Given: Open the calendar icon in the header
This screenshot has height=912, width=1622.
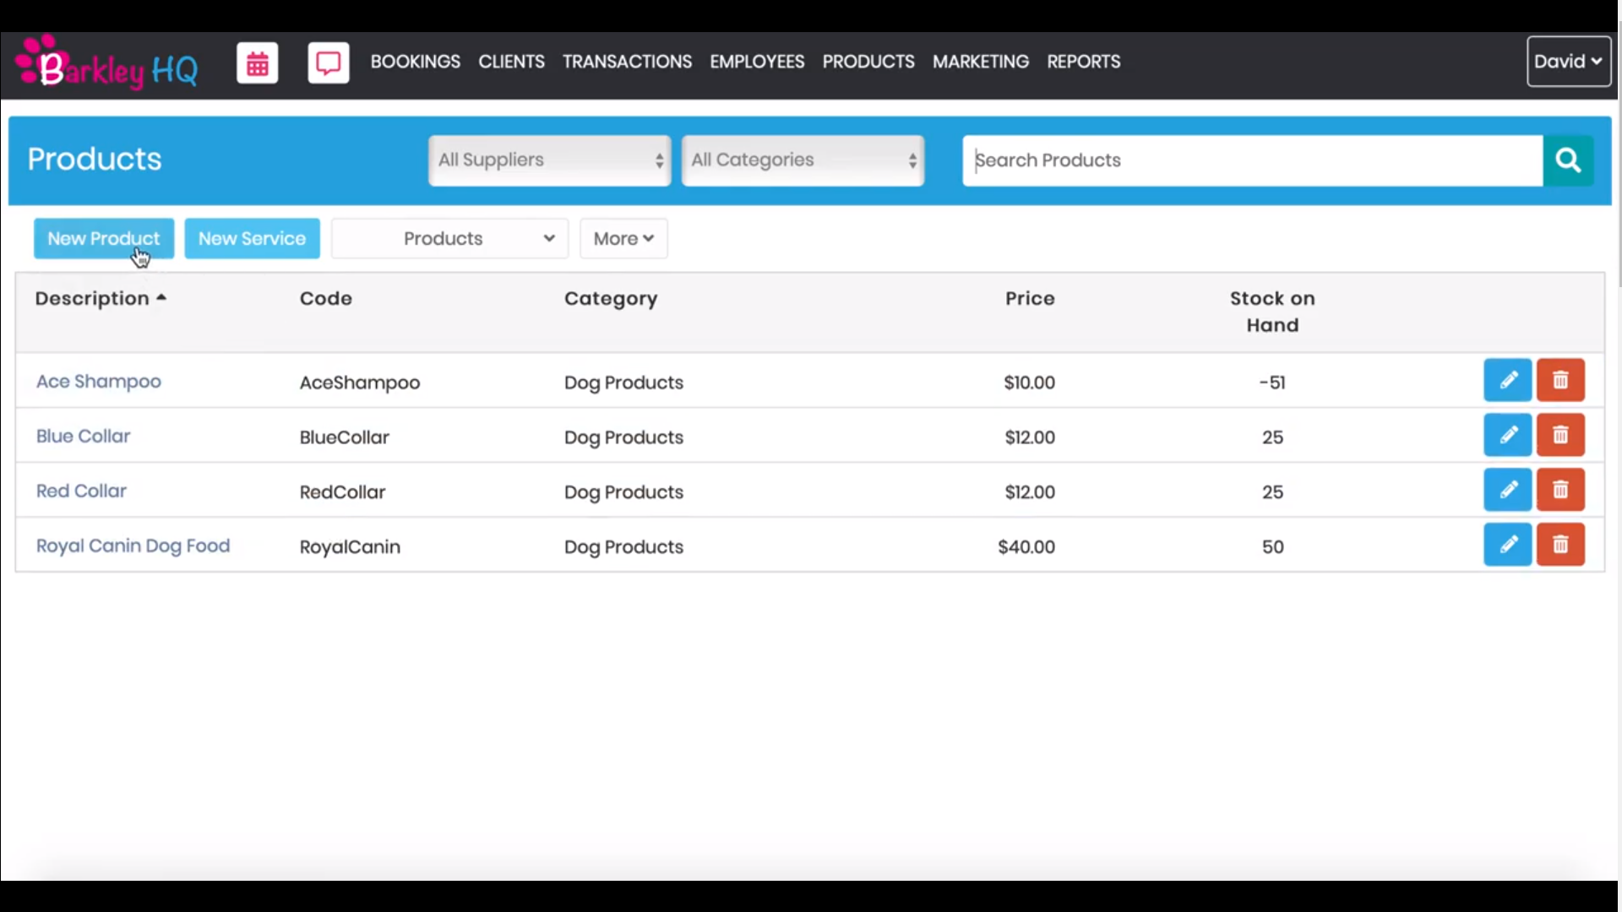Looking at the screenshot, I should (x=257, y=62).
